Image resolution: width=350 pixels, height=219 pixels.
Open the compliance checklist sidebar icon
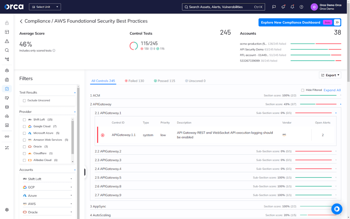coord(7,89)
